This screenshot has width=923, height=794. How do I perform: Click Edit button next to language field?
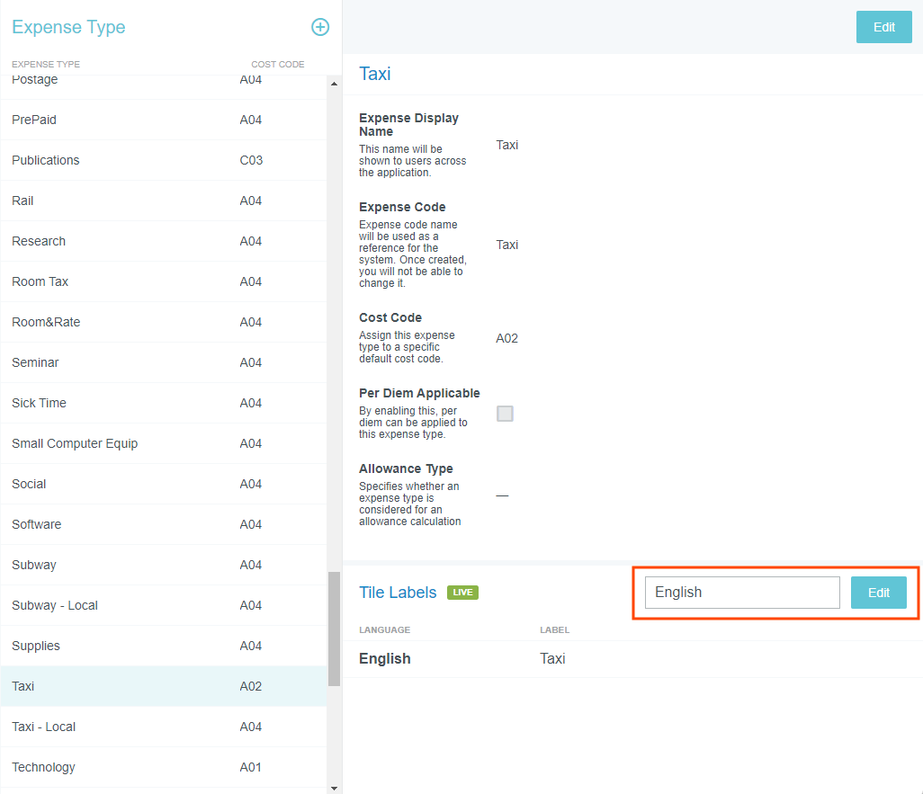tap(878, 593)
